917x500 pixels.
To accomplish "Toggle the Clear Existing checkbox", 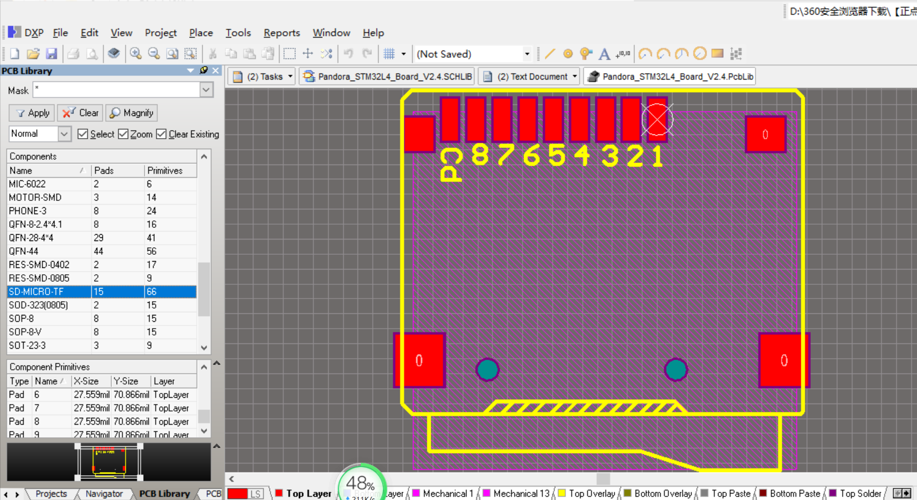I will [x=161, y=134].
